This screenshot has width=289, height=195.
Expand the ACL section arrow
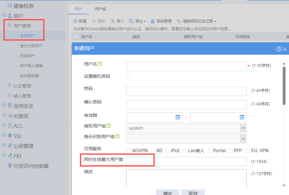point(4,125)
